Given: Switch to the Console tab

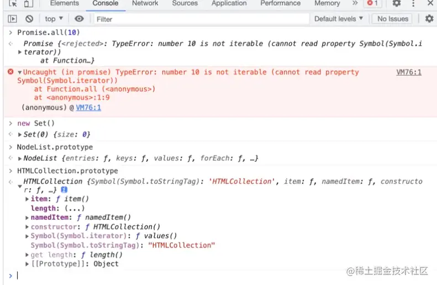Looking at the screenshot, I should click(x=106, y=3).
